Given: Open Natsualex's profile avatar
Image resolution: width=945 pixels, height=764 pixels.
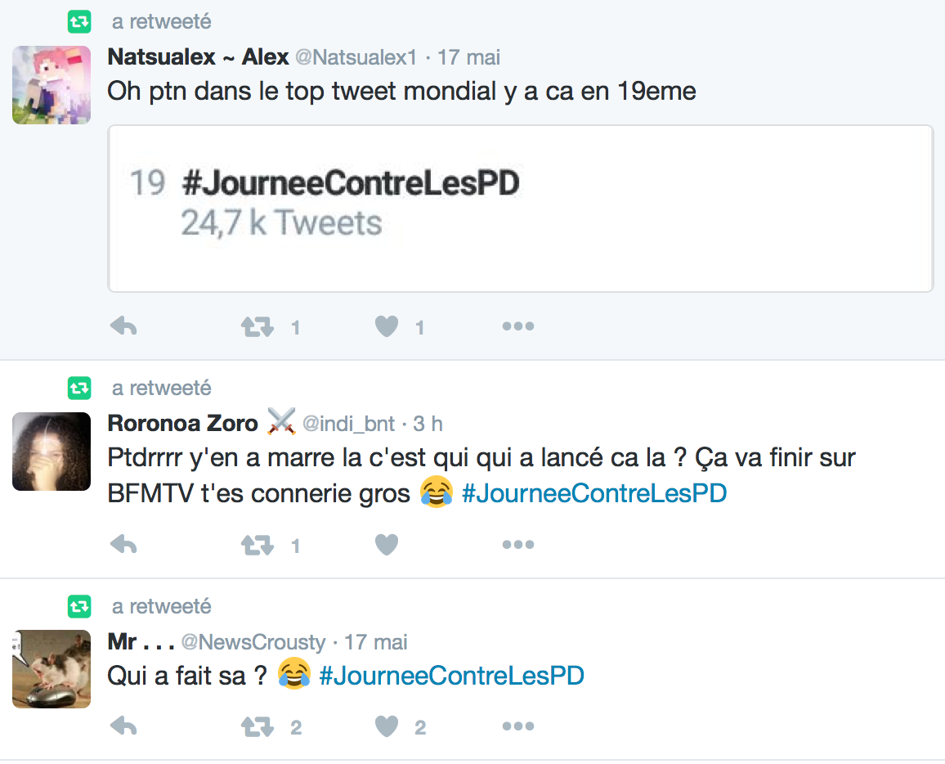Looking at the screenshot, I should click(x=52, y=85).
